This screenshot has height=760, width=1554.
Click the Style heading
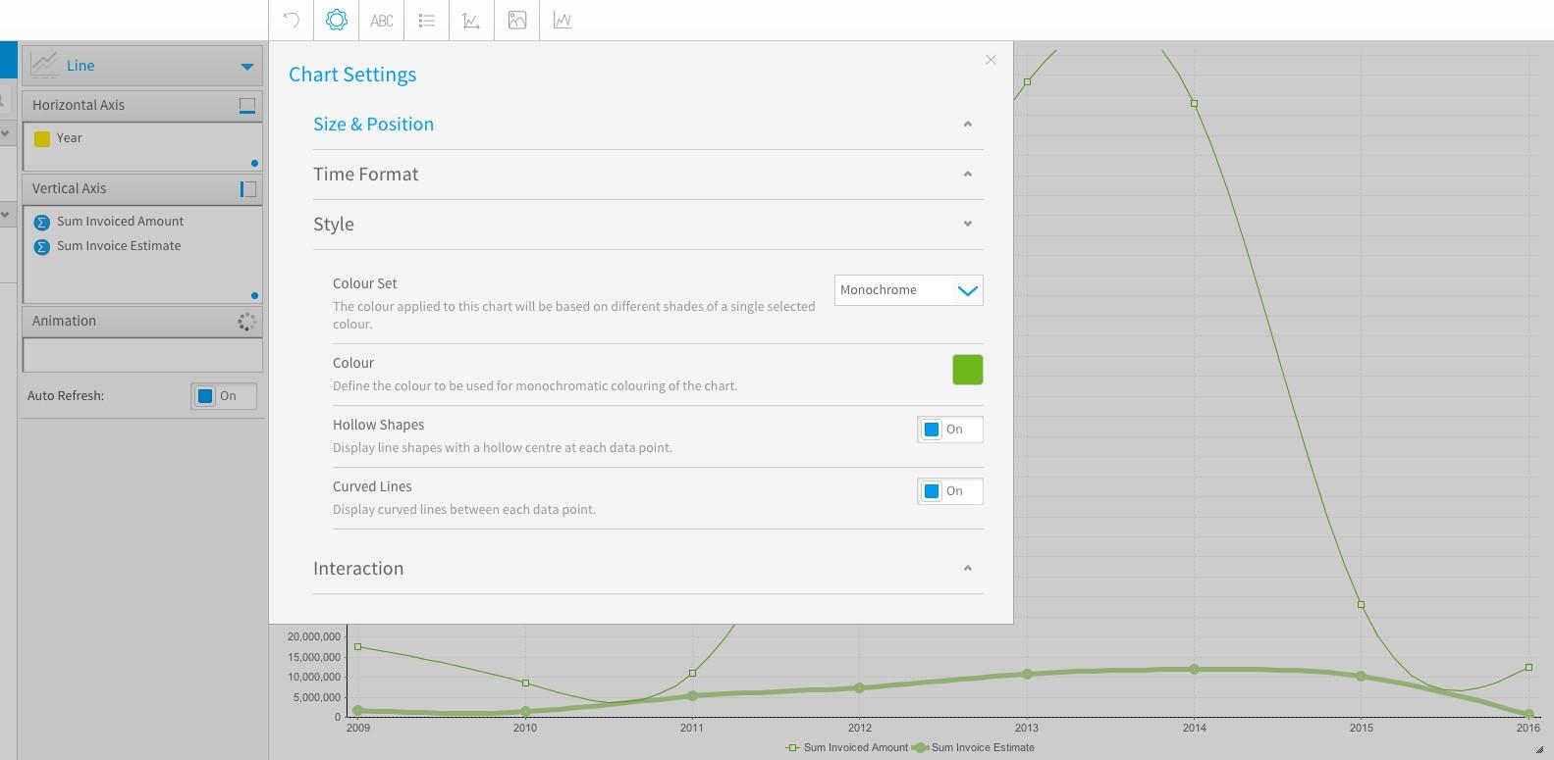coord(333,224)
